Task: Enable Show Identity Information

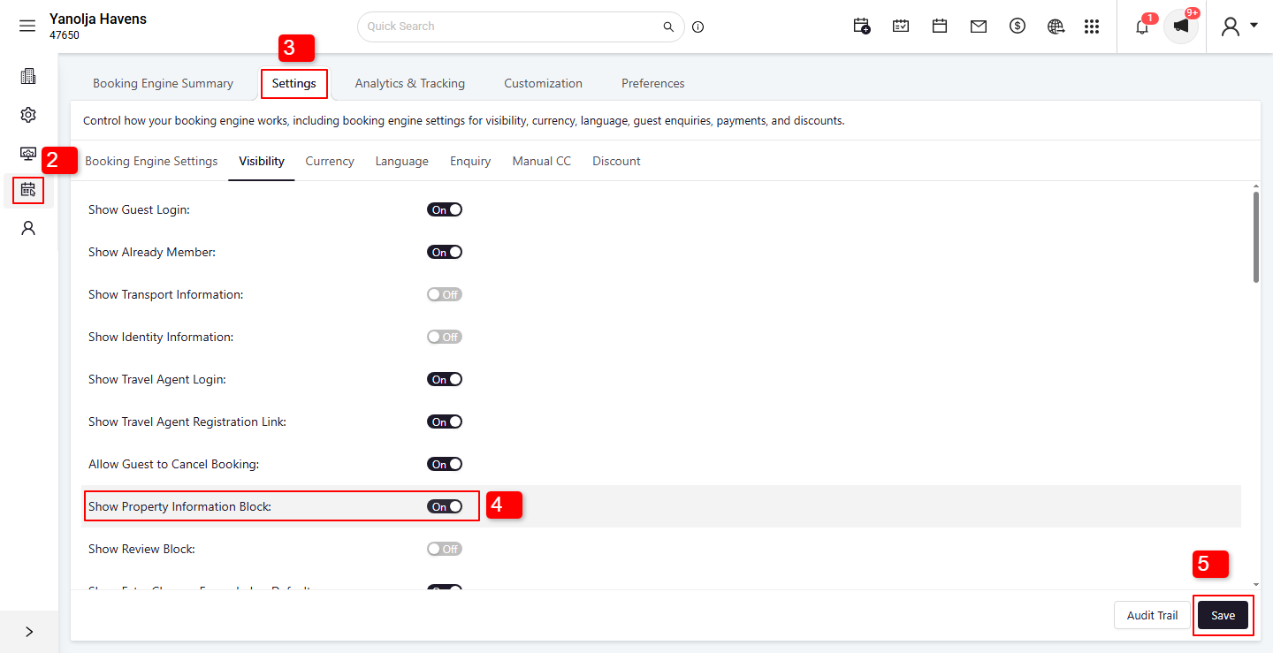Action: [445, 337]
